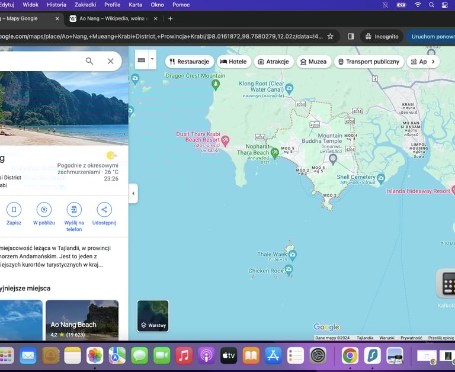The image size is (455, 372).
Task: Open Google Chrome from the Dock
Action: [x=350, y=355]
